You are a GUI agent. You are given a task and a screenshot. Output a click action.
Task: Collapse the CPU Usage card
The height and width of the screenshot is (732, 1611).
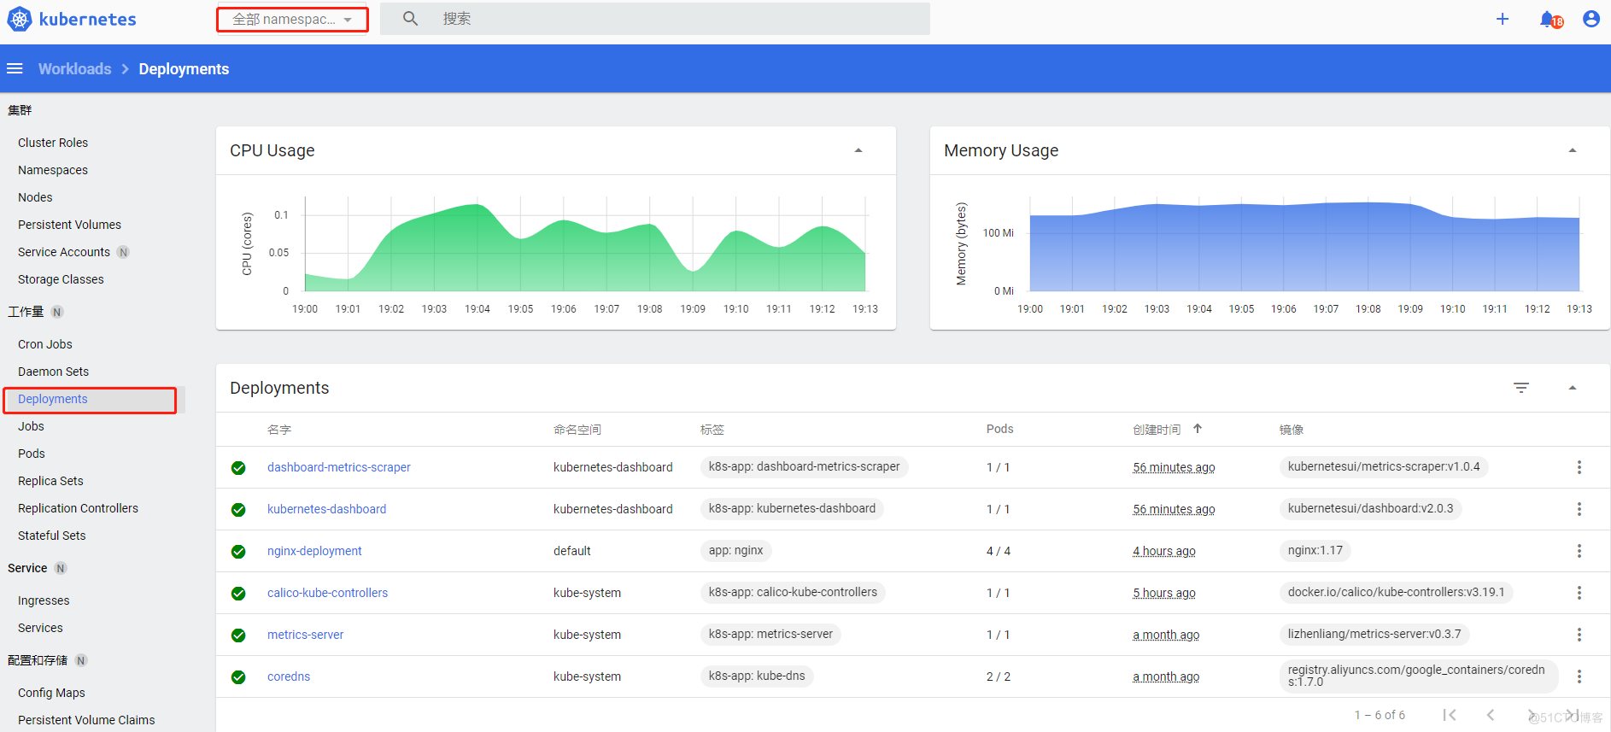[x=858, y=150]
